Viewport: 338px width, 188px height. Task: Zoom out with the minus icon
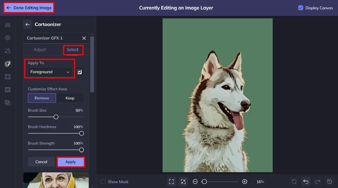(x=195, y=182)
